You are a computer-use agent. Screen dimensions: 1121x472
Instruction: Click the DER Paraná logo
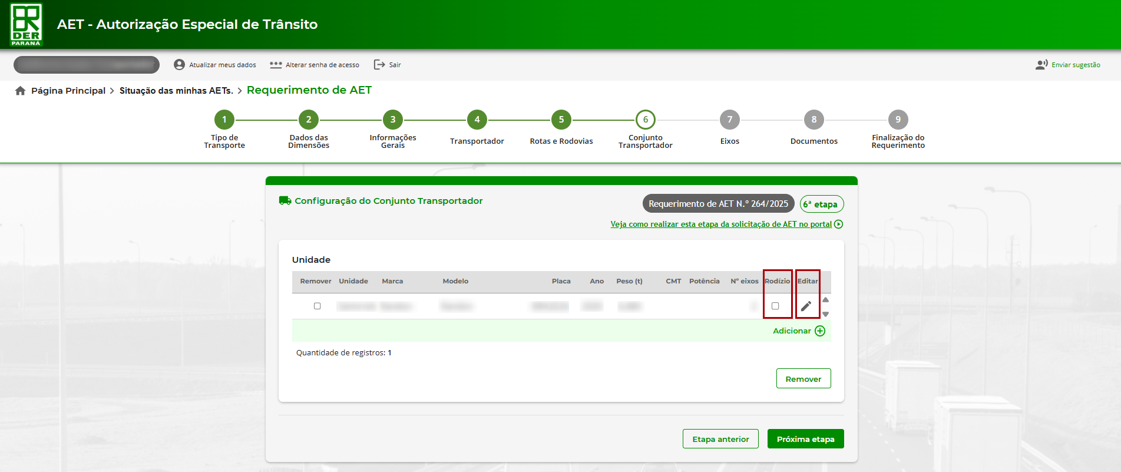click(x=27, y=24)
